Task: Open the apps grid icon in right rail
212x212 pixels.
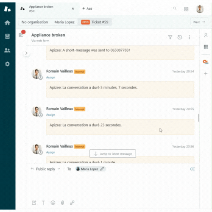Action: pyautogui.click(x=206, y=47)
